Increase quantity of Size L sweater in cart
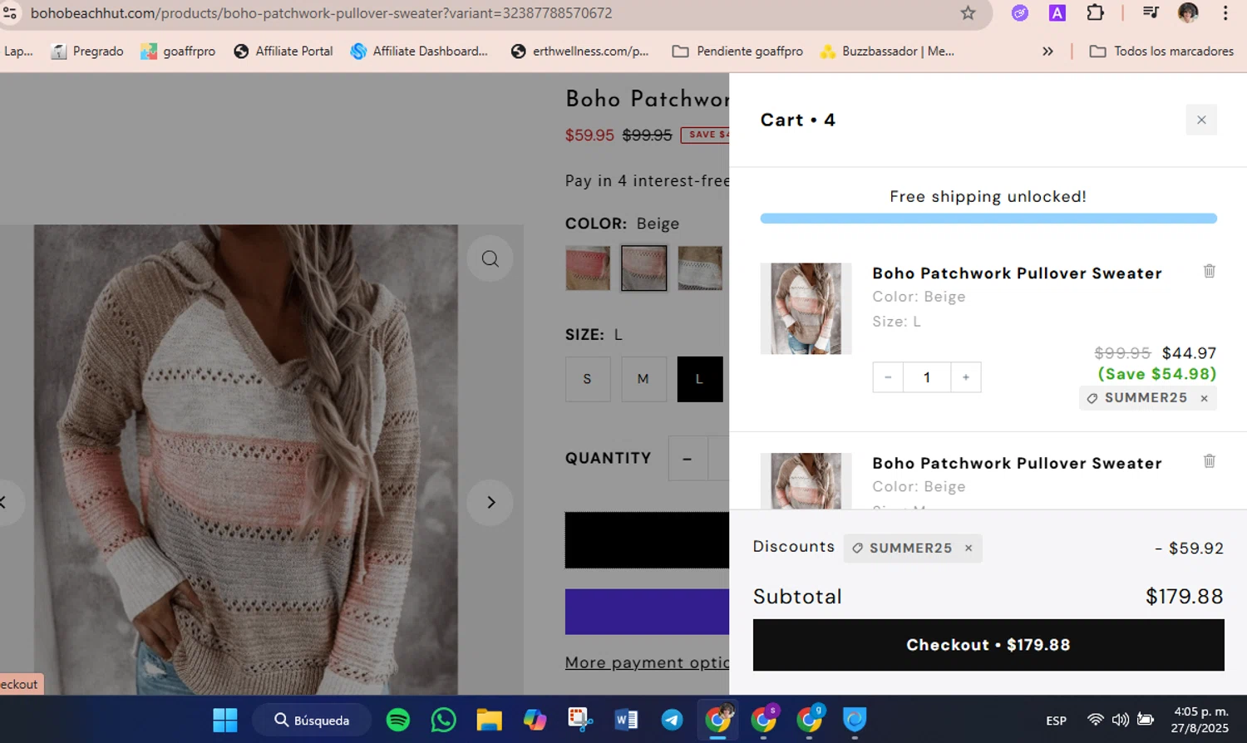Screen dimensions: 1247x743 [x=966, y=377]
